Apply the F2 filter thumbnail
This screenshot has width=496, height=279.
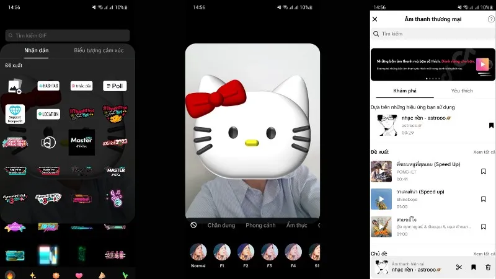point(246,252)
